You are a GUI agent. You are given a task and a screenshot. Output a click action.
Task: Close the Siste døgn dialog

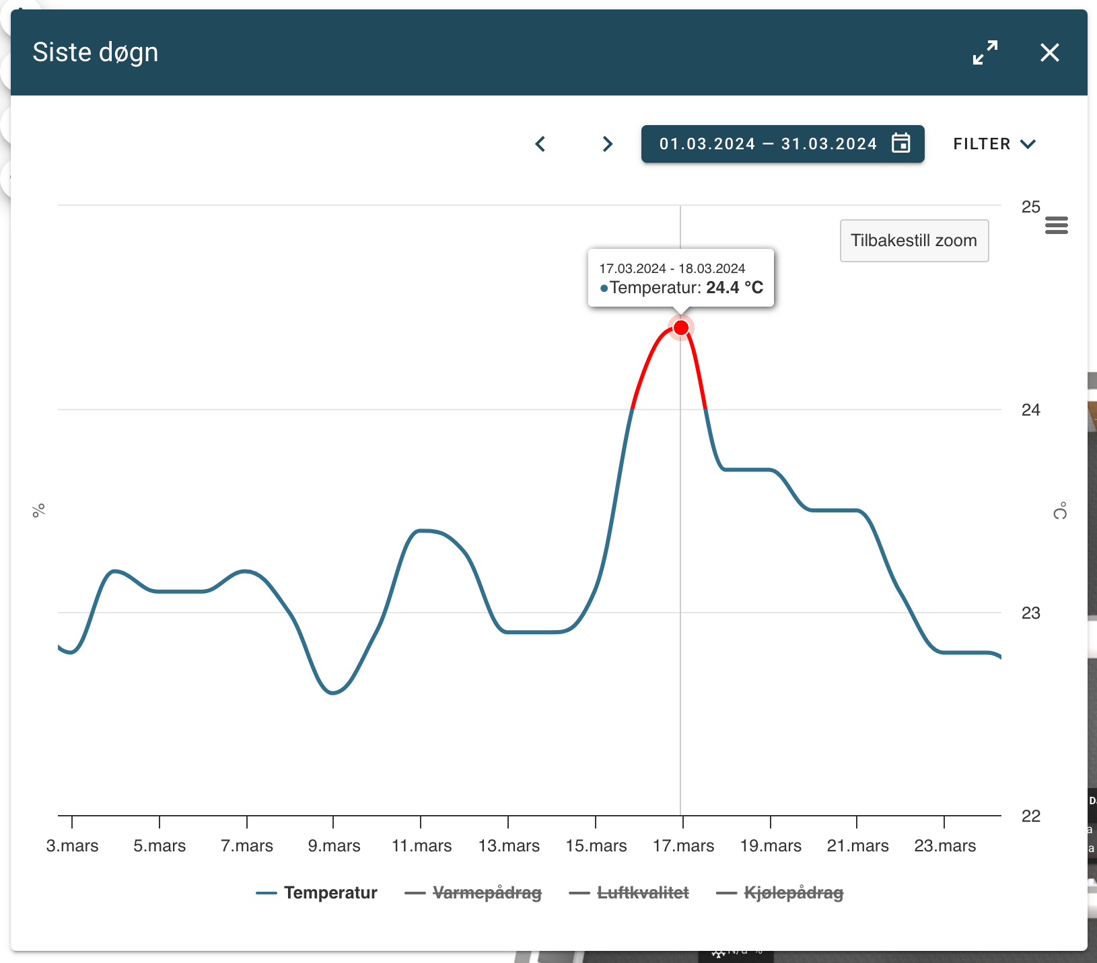[1050, 52]
